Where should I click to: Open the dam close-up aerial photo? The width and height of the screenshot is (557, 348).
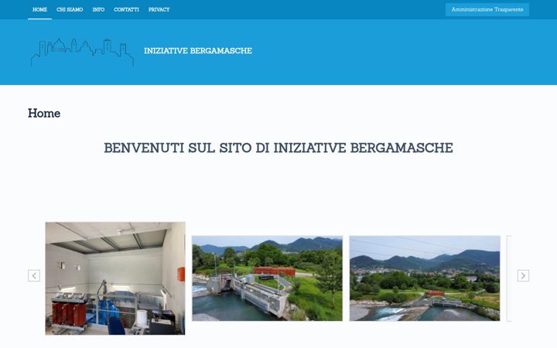pyautogui.click(x=267, y=278)
